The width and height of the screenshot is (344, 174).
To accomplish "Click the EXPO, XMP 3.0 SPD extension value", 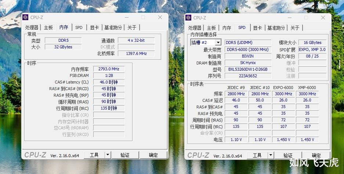I will pyautogui.click(x=312, y=49).
